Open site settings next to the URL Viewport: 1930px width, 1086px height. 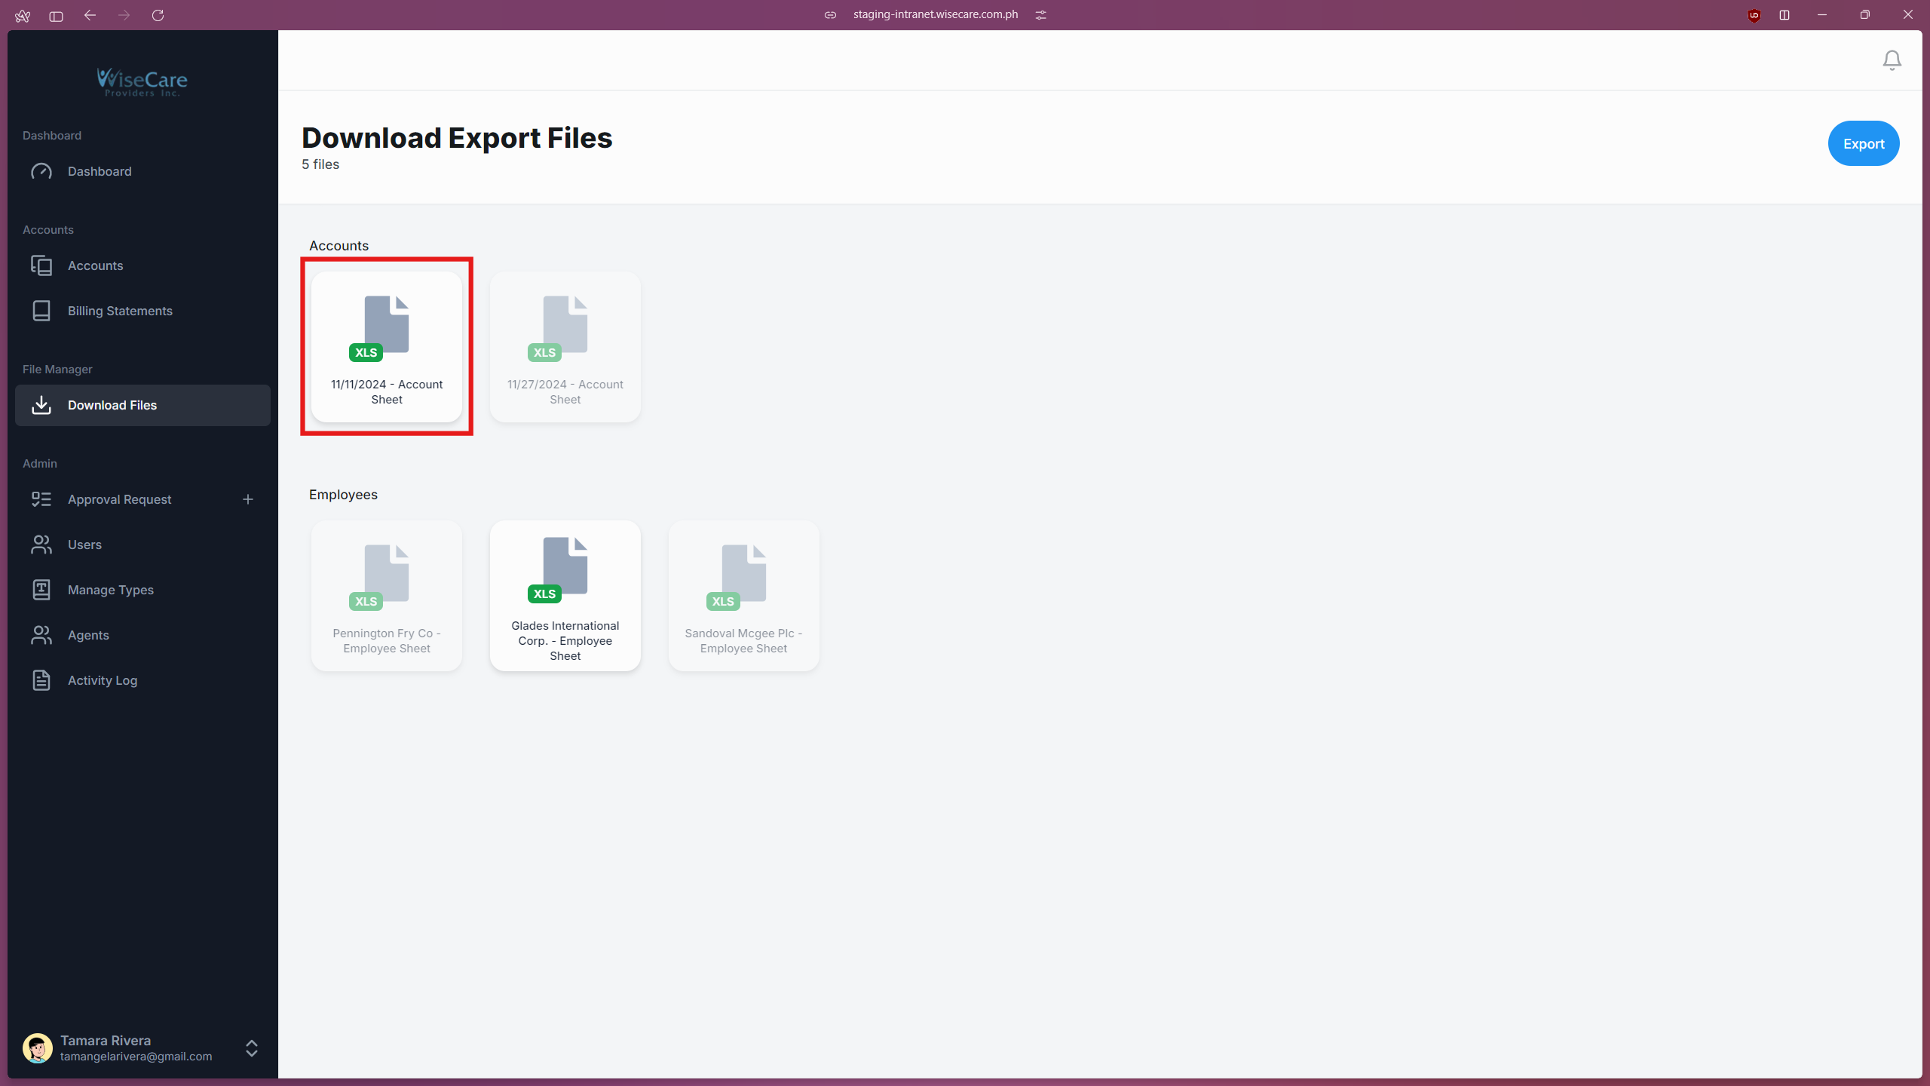click(x=1041, y=15)
